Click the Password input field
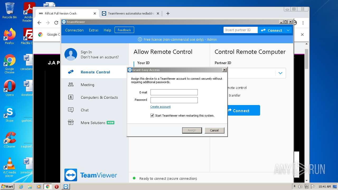This screenshot has width=338, height=190. coord(174,100)
